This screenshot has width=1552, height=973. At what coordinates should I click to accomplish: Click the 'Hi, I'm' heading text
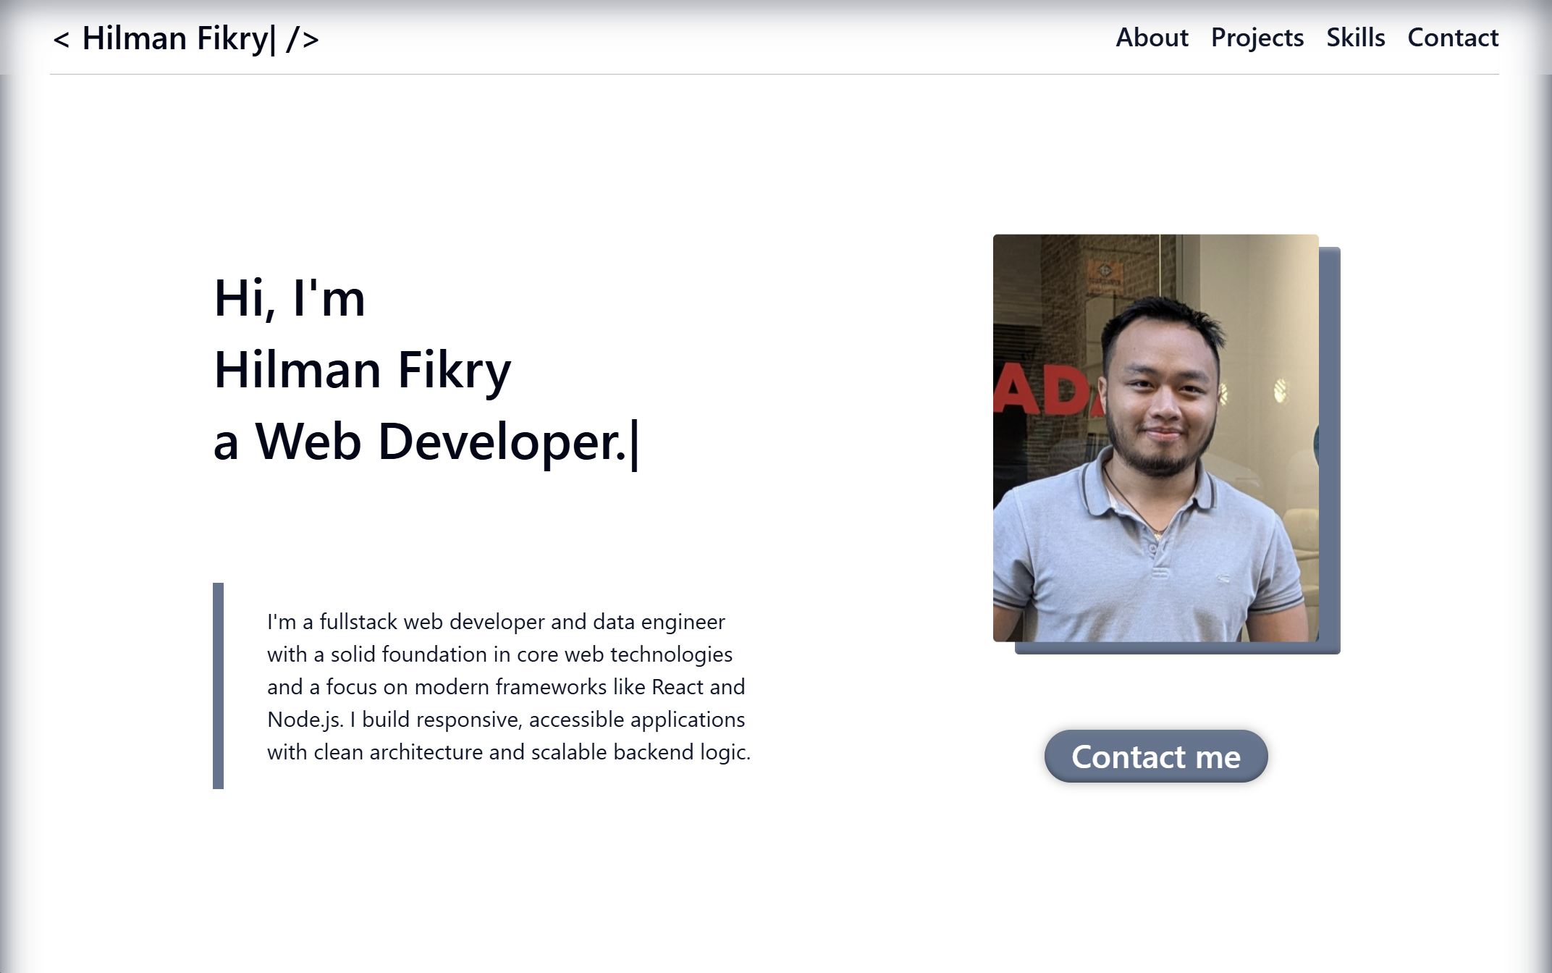click(x=290, y=298)
